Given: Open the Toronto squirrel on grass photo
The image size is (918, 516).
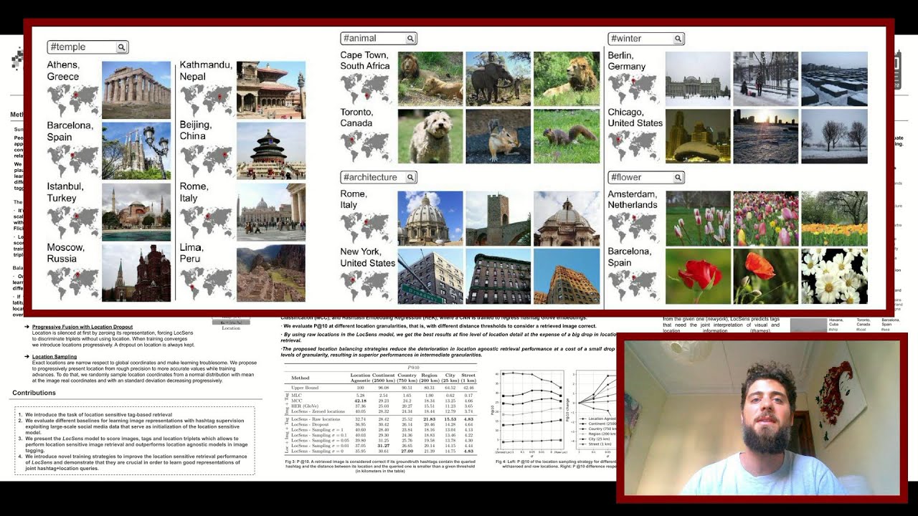Looking at the screenshot, I should pyautogui.click(x=567, y=136).
